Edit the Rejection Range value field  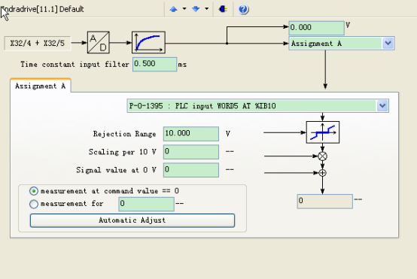[x=191, y=134]
